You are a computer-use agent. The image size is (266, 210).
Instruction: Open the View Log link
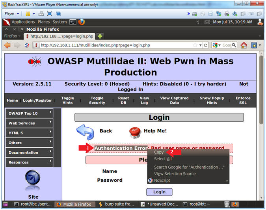click(144, 100)
